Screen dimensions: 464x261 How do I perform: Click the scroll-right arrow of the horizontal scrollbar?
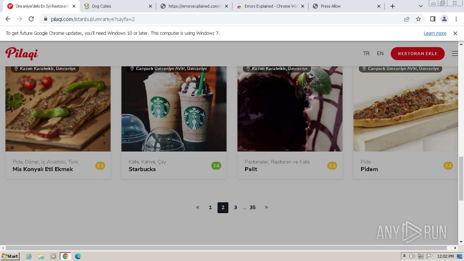pos(456,248)
